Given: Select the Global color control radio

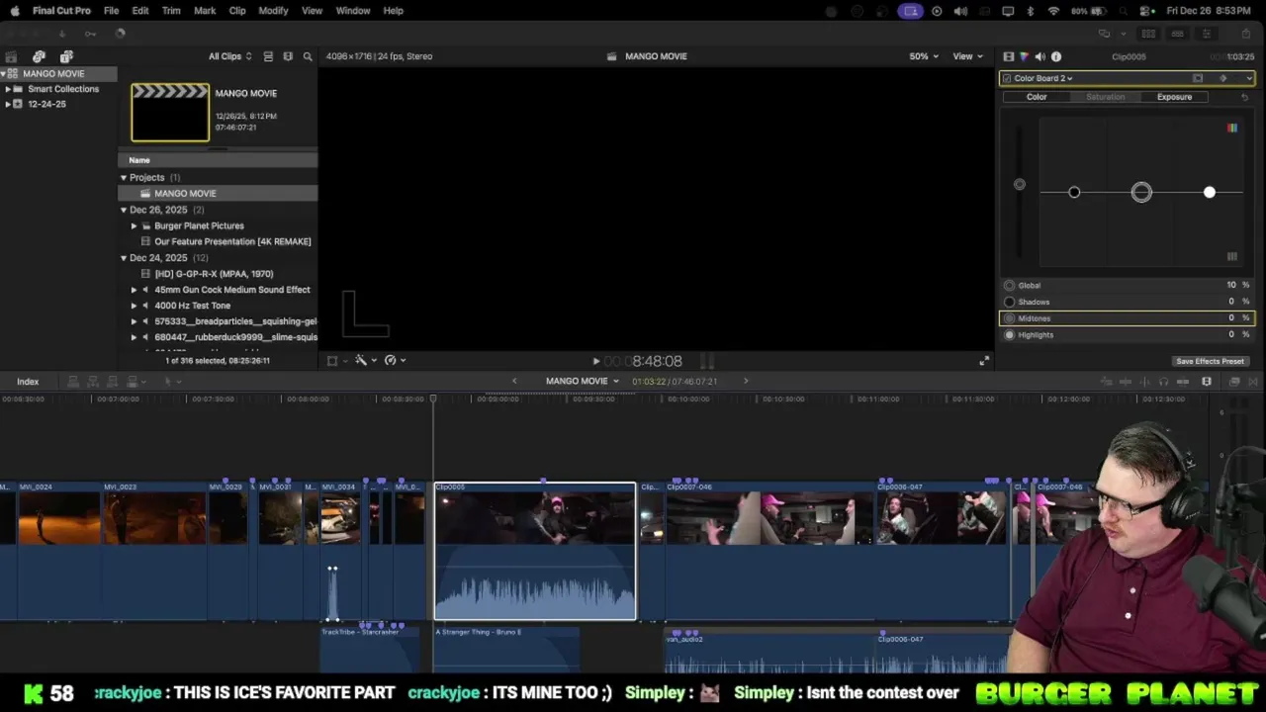Looking at the screenshot, I should coord(1009,286).
